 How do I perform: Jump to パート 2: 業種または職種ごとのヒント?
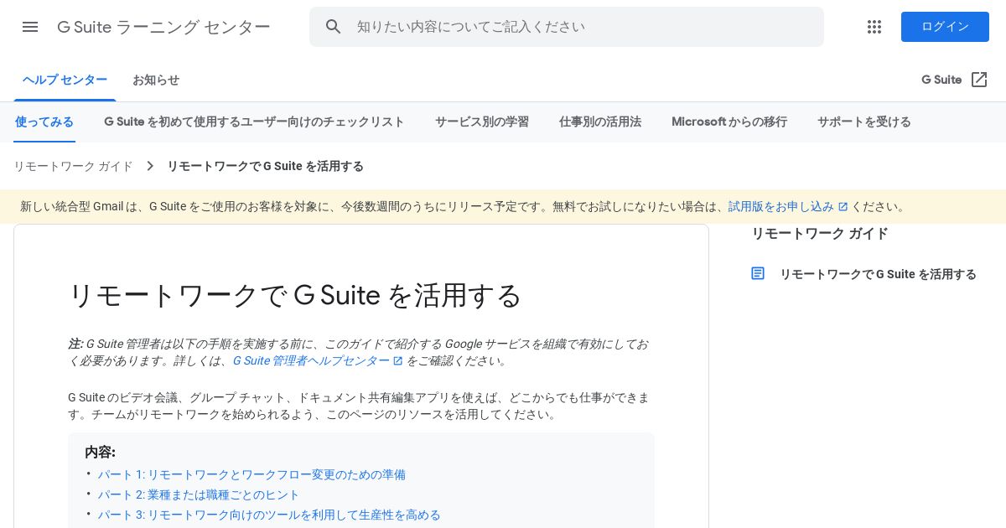coord(199,494)
